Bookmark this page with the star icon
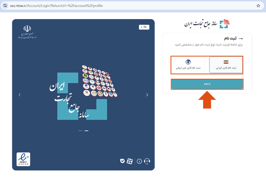Screen dimensions: 266x177 click(x=258, y=6)
